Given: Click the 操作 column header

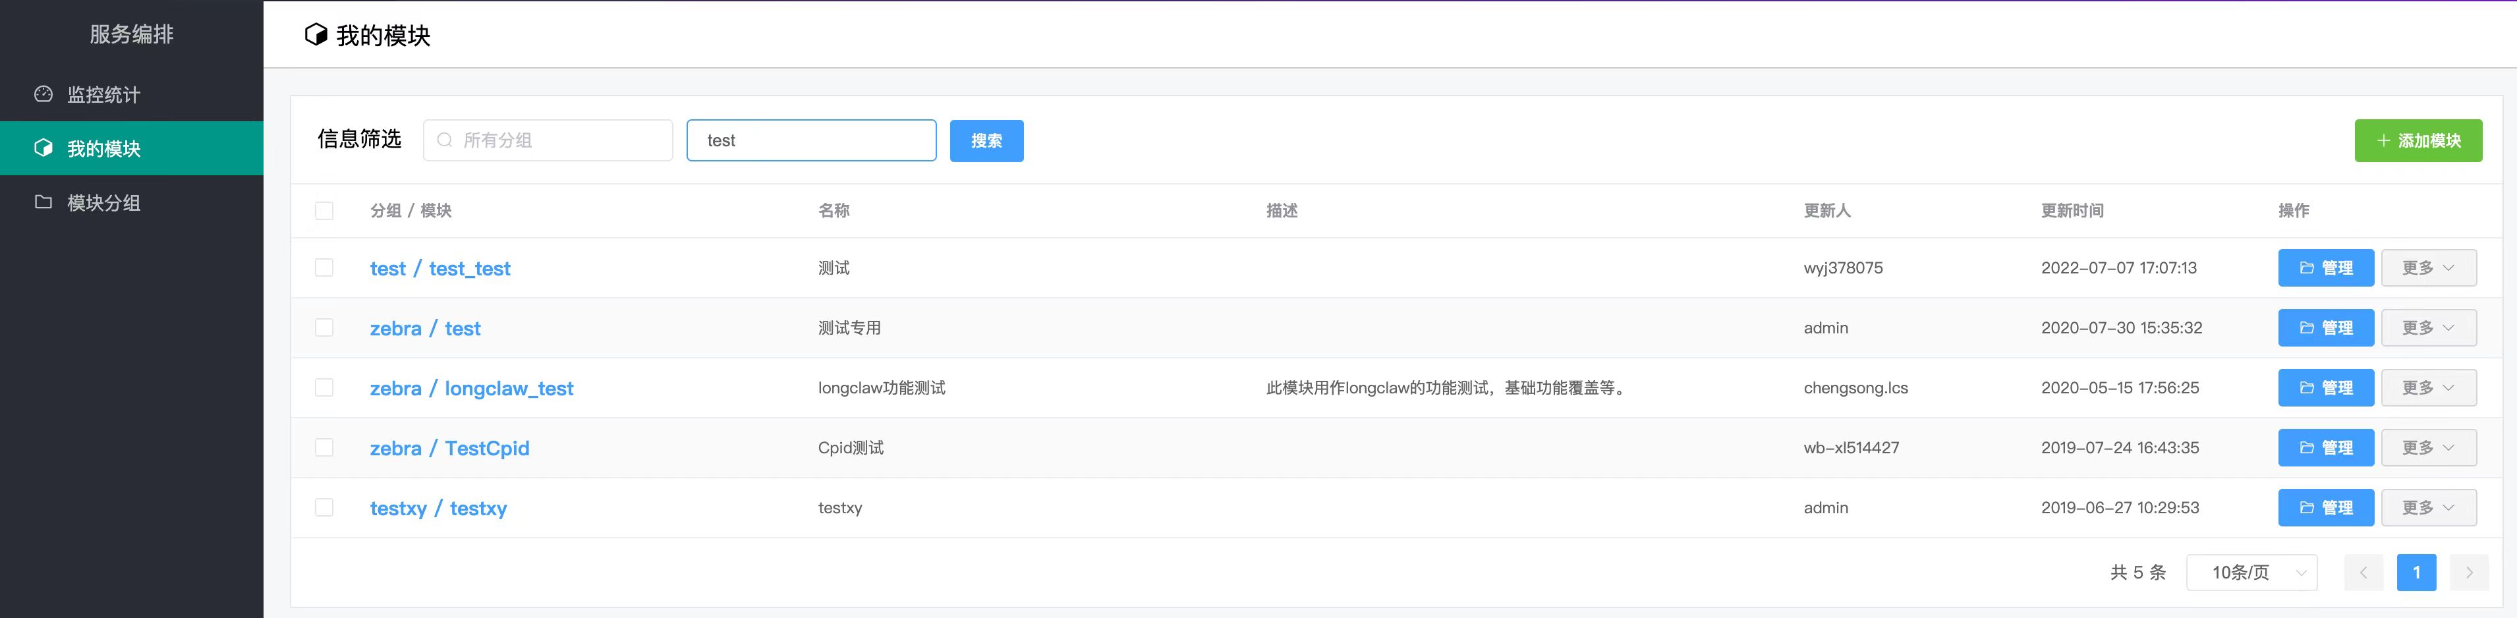Looking at the screenshot, I should [x=2294, y=211].
